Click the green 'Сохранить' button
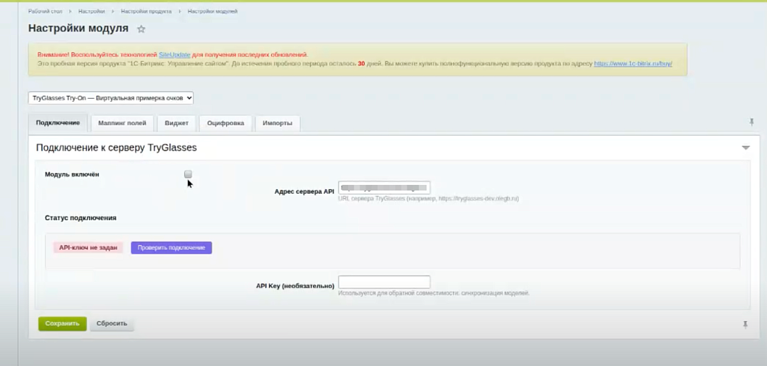 [x=63, y=323]
